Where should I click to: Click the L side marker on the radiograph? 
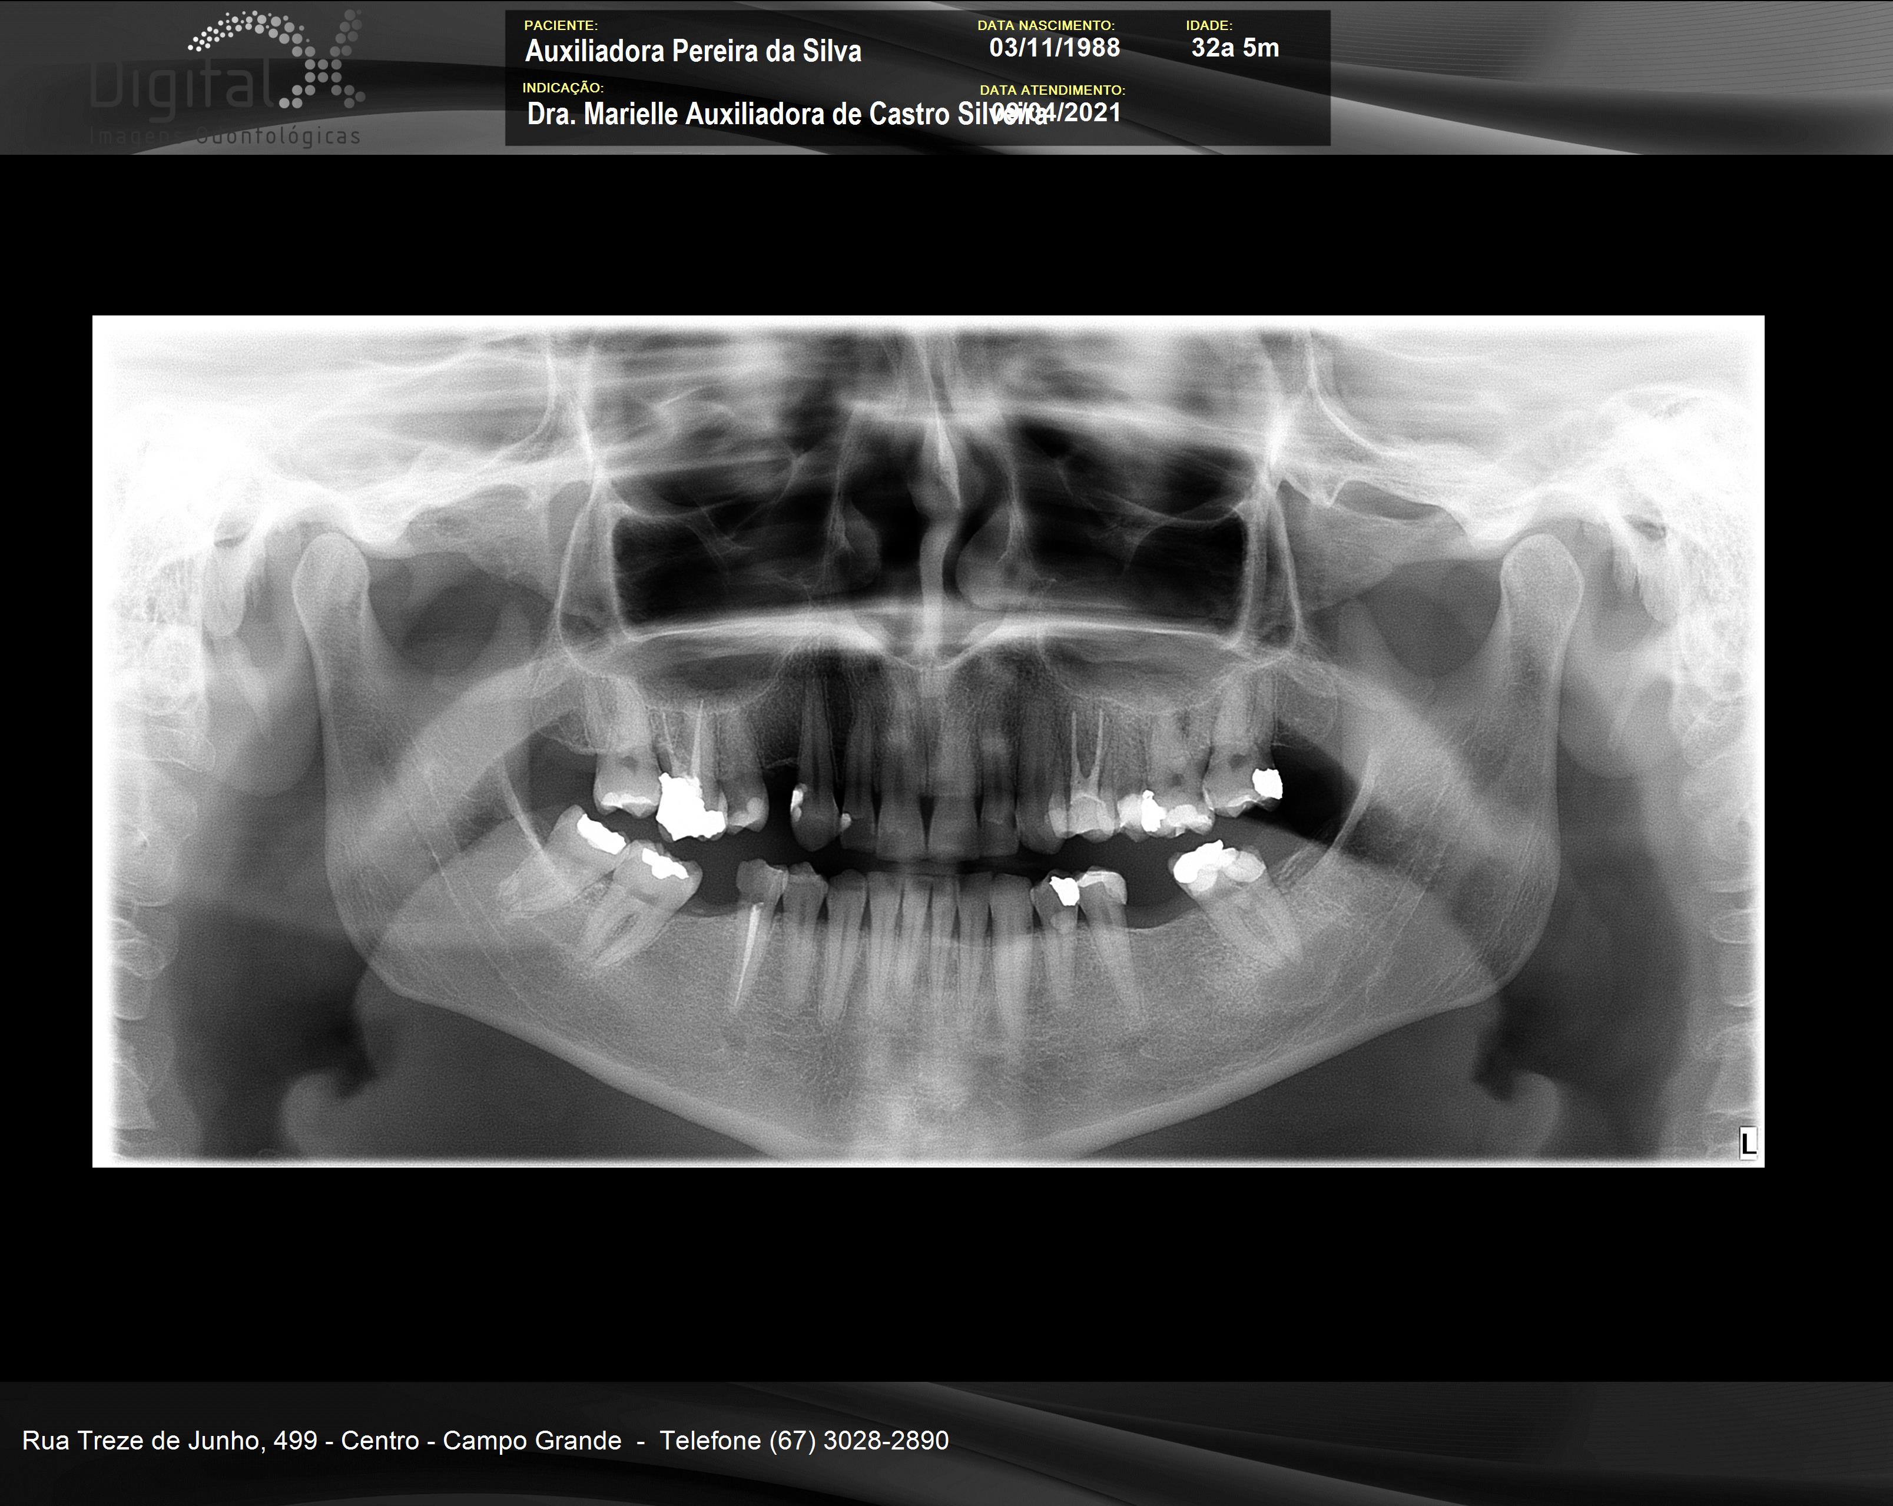pos(1747,1143)
